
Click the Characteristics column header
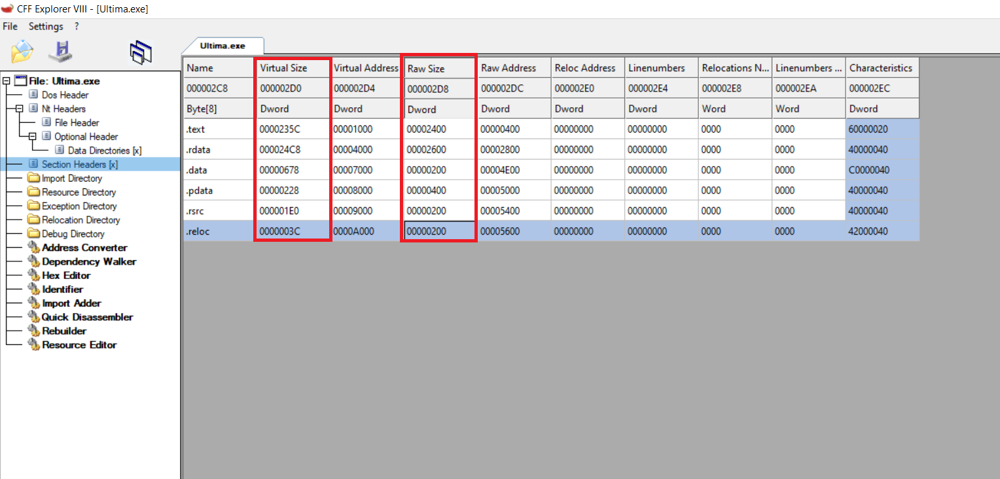pos(882,68)
